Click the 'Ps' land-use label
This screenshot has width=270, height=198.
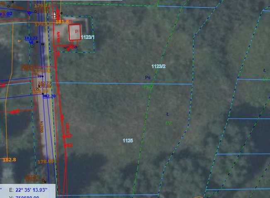(148, 77)
